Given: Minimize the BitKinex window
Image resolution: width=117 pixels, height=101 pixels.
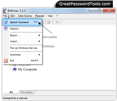Looking at the screenshot, I should [x=93, y=10].
